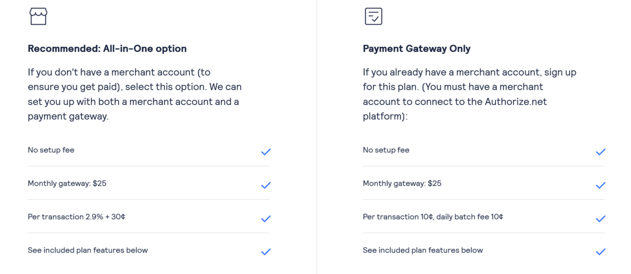Click the Payment Gateway Monthly gateway checkmark
This screenshot has width=631, height=274.
tap(601, 185)
